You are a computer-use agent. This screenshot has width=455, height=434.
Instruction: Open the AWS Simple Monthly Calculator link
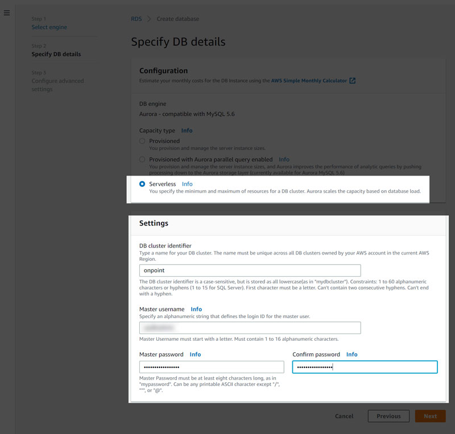pyautogui.click(x=309, y=81)
